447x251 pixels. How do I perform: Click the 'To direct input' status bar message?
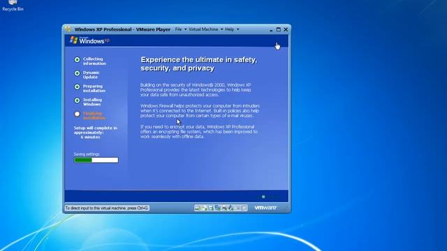click(x=107, y=208)
